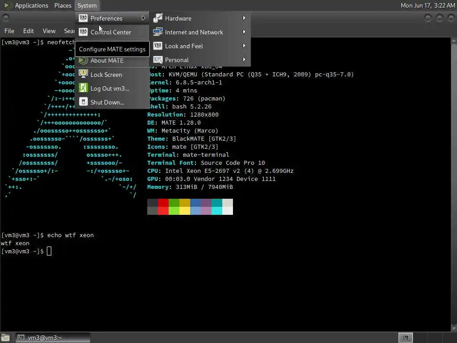Click the terminal window menu button

(5, 18)
